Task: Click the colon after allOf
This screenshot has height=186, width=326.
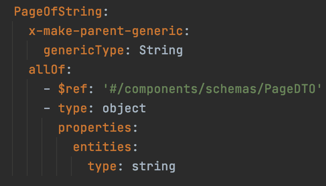Action: (69, 70)
